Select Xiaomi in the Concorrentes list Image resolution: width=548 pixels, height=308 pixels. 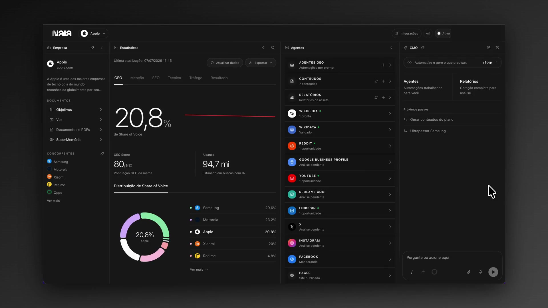coord(56,177)
